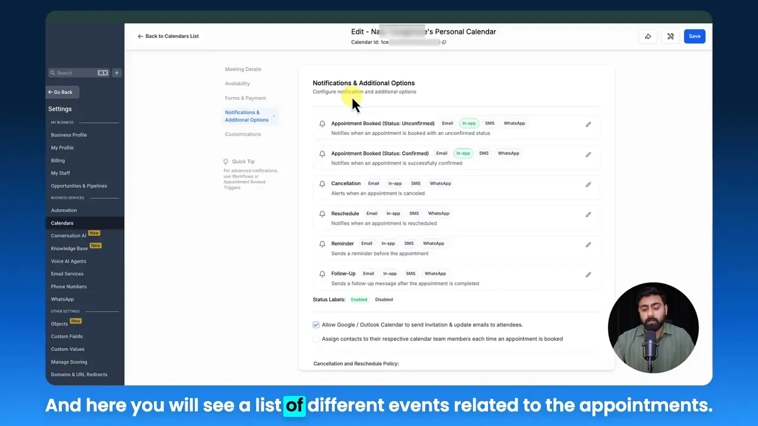Edit the Reminder notification via its pencil icon
The image size is (758, 426).
click(588, 244)
